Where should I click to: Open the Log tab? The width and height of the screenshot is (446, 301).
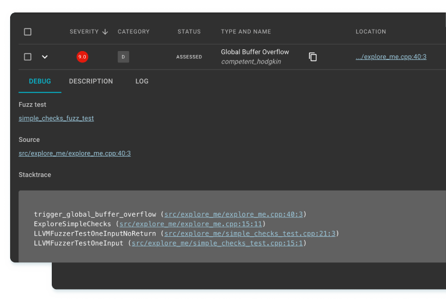pyautogui.click(x=142, y=81)
